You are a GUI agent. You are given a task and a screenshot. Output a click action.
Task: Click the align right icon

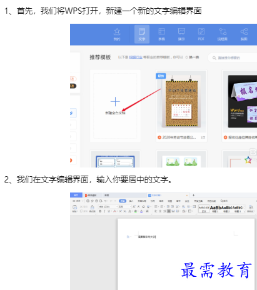(164, 211)
